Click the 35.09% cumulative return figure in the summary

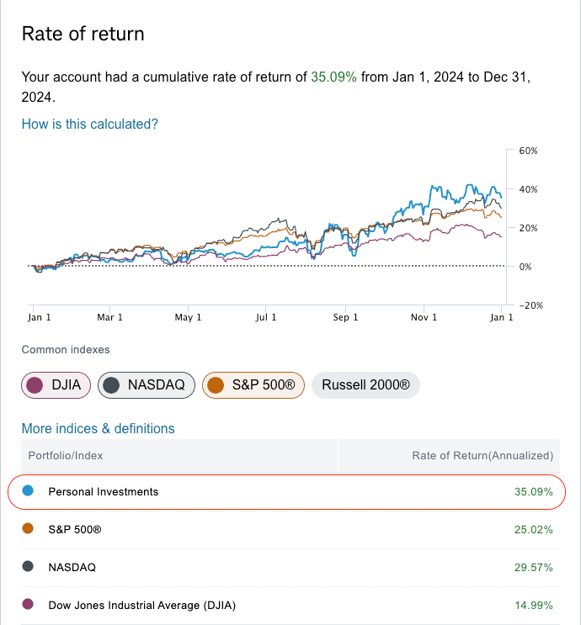point(334,77)
